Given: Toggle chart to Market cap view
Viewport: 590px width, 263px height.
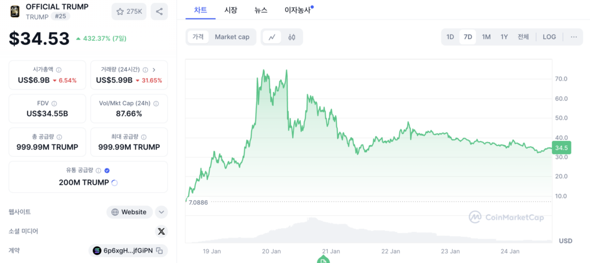Looking at the screenshot, I should pyautogui.click(x=232, y=37).
